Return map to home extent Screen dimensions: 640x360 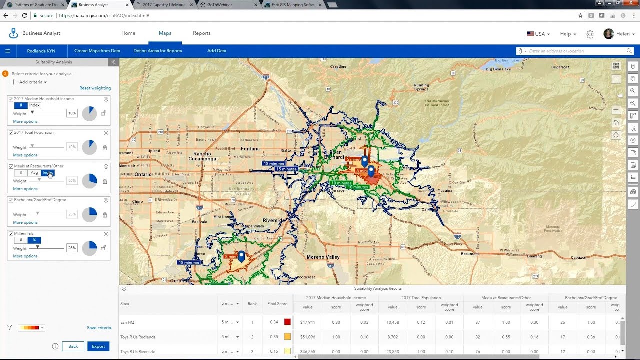click(616, 123)
